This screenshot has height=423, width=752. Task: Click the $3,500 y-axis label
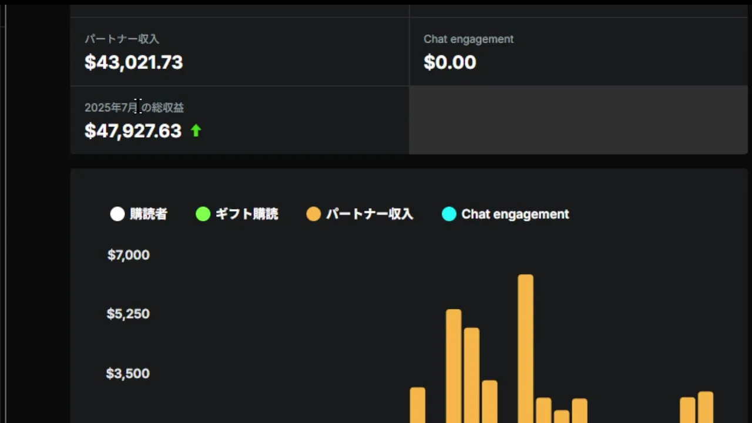128,374
